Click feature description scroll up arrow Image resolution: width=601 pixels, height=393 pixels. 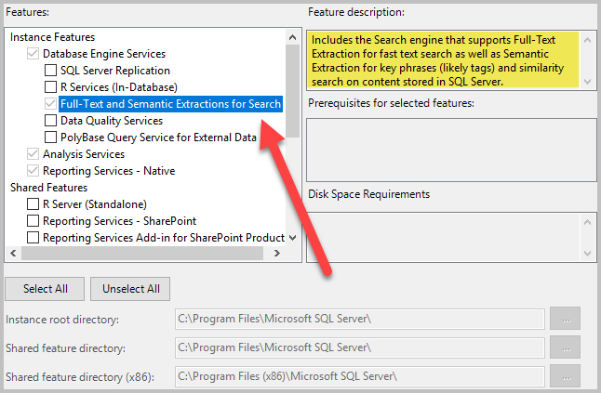587,40
